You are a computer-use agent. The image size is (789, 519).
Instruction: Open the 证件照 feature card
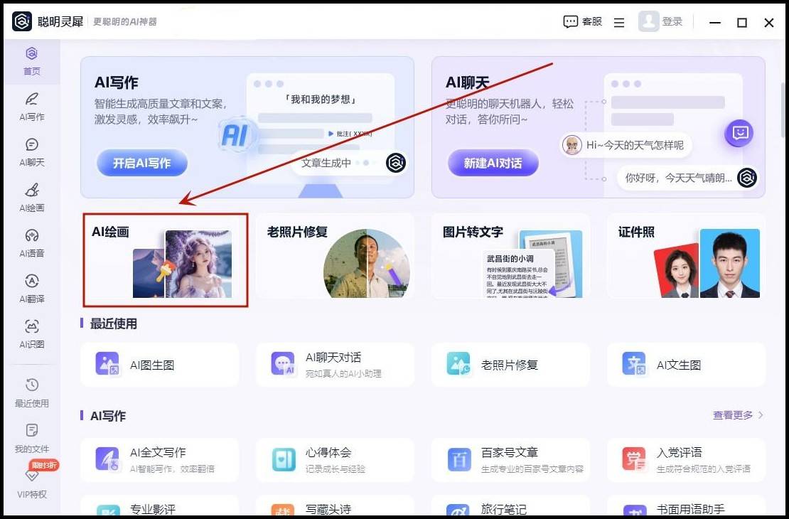tap(687, 256)
